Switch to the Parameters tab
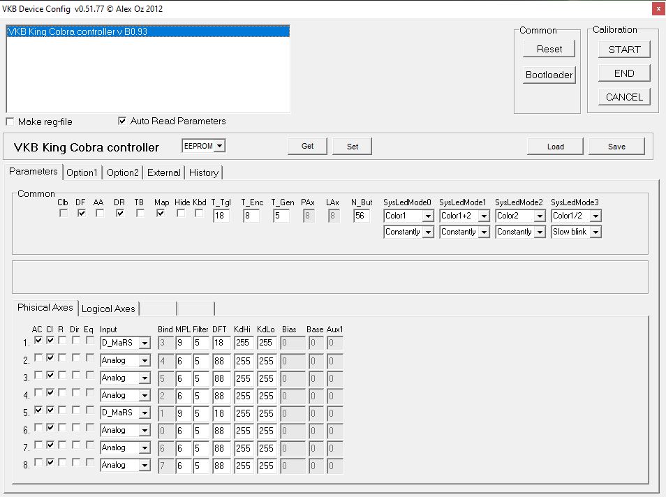This screenshot has height=497, width=666. tap(33, 171)
